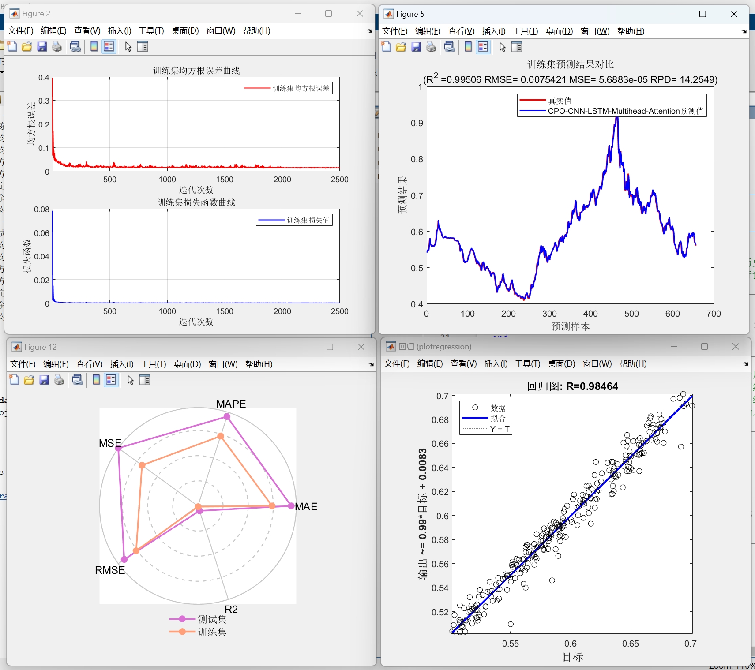Screen dimensions: 755x670
Task: Click Print icon in Figure 2 toolbar
Action: point(57,46)
